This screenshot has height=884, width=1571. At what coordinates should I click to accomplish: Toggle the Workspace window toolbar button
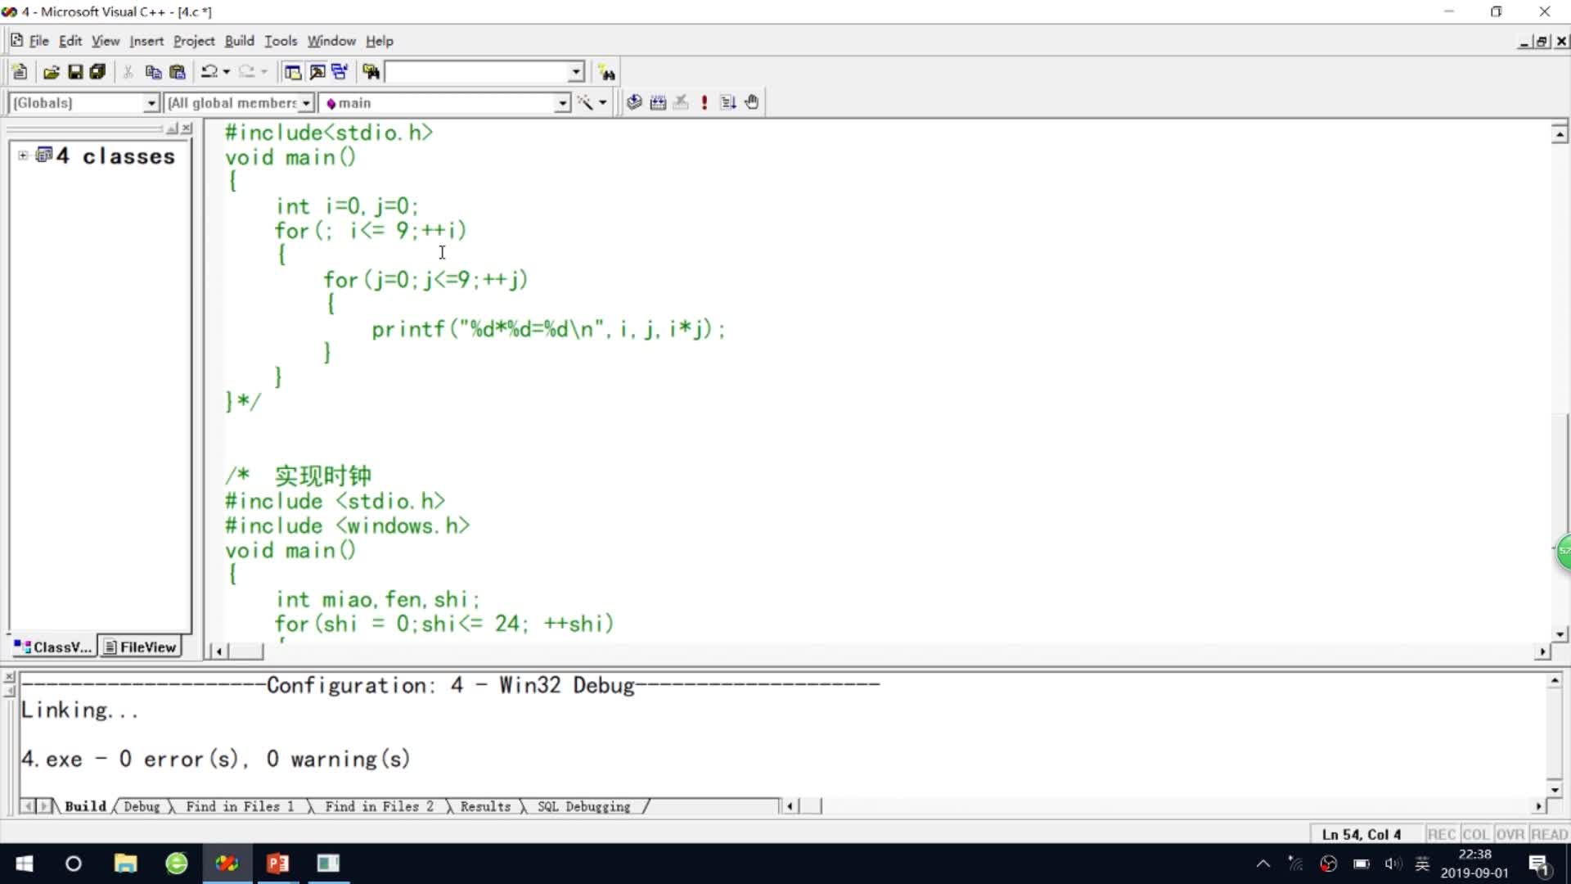292,72
